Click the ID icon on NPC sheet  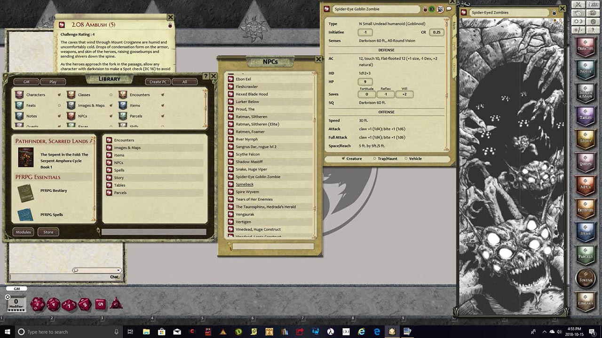click(432, 9)
